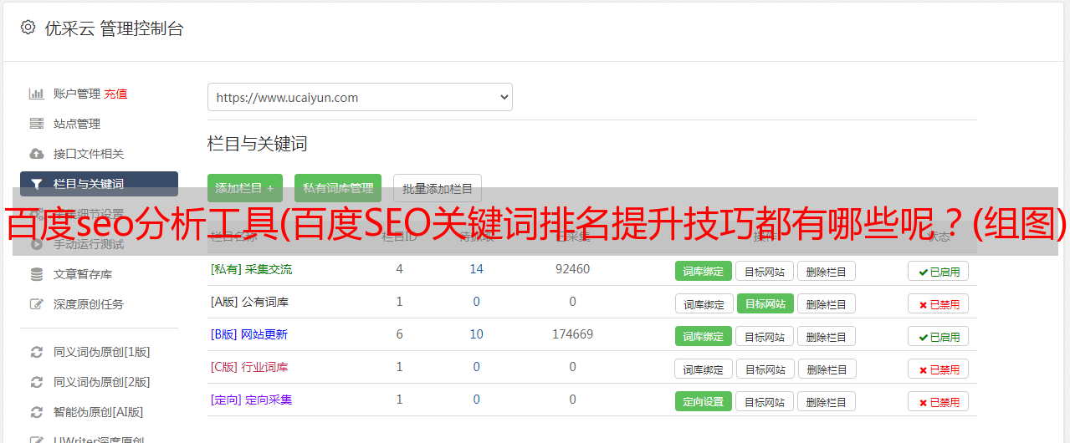
Task: Click 删除栏目 in the 采集交流 row
Action: click(827, 271)
